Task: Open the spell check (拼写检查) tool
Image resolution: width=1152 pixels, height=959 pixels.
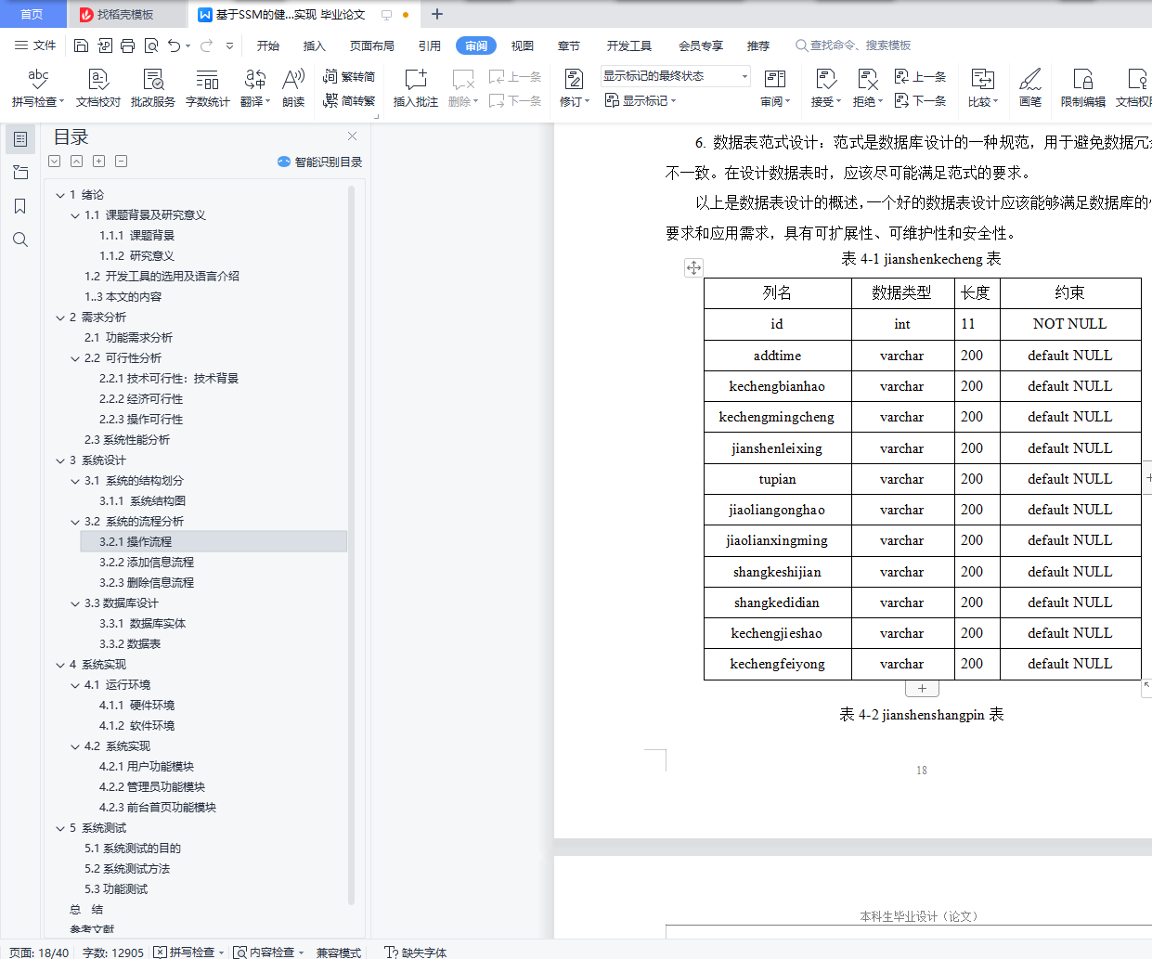Action: [x=38, y=88]
